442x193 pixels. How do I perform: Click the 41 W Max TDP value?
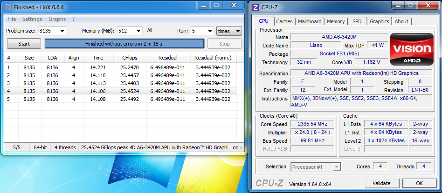click(x=378, y=45)
